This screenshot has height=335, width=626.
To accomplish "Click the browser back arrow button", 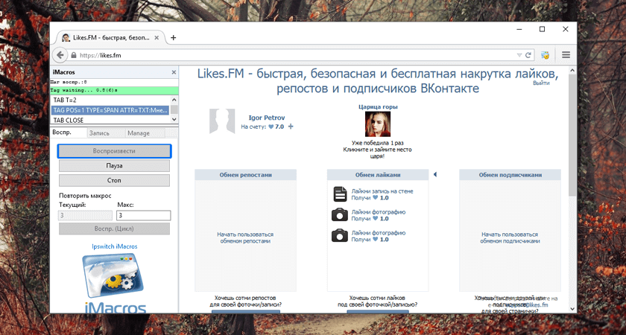I will [x=60, y=55].
